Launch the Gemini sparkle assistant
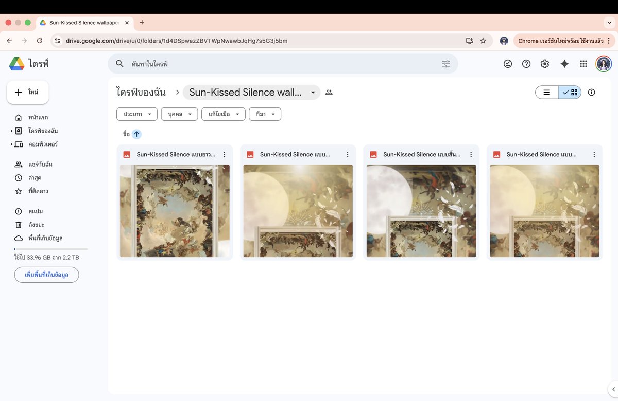 pyautogui.click(x=564, y=64)
